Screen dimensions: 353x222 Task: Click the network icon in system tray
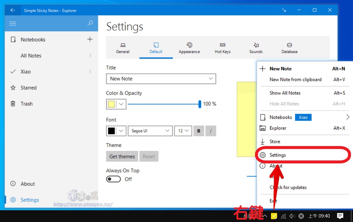(284, 216)
